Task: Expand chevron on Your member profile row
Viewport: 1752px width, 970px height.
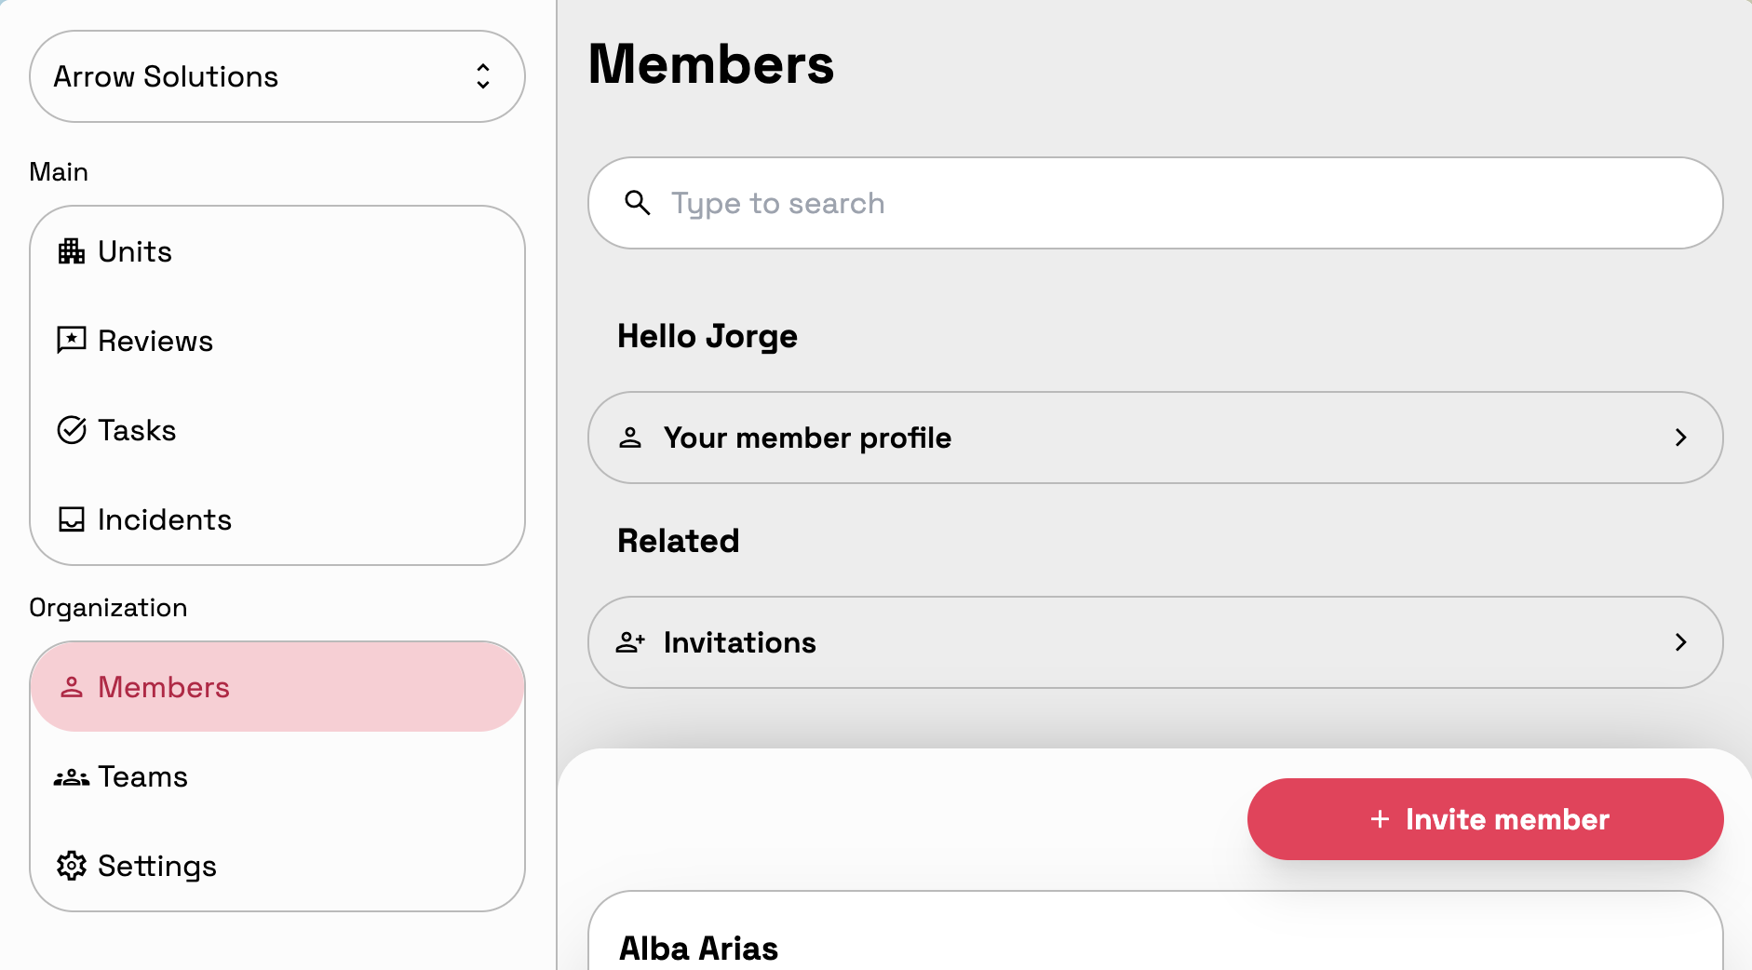Action: [x=1681, y=438]
